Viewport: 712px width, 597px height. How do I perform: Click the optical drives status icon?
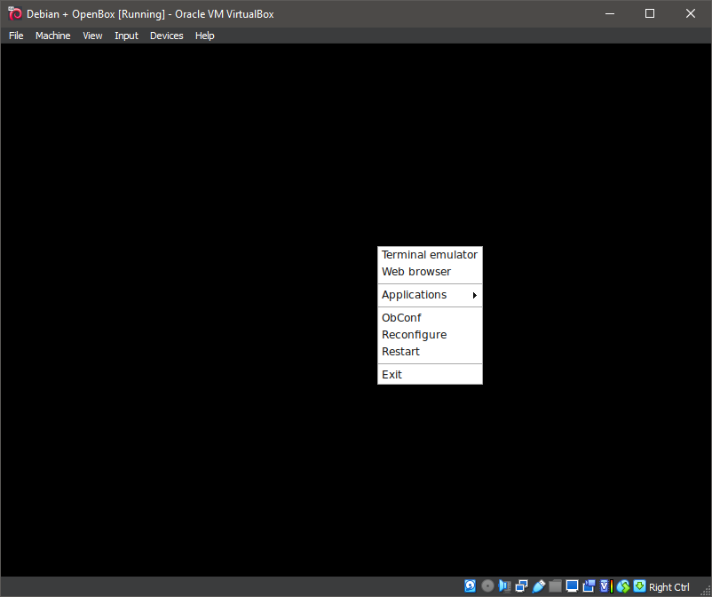(x=487, y=586)
